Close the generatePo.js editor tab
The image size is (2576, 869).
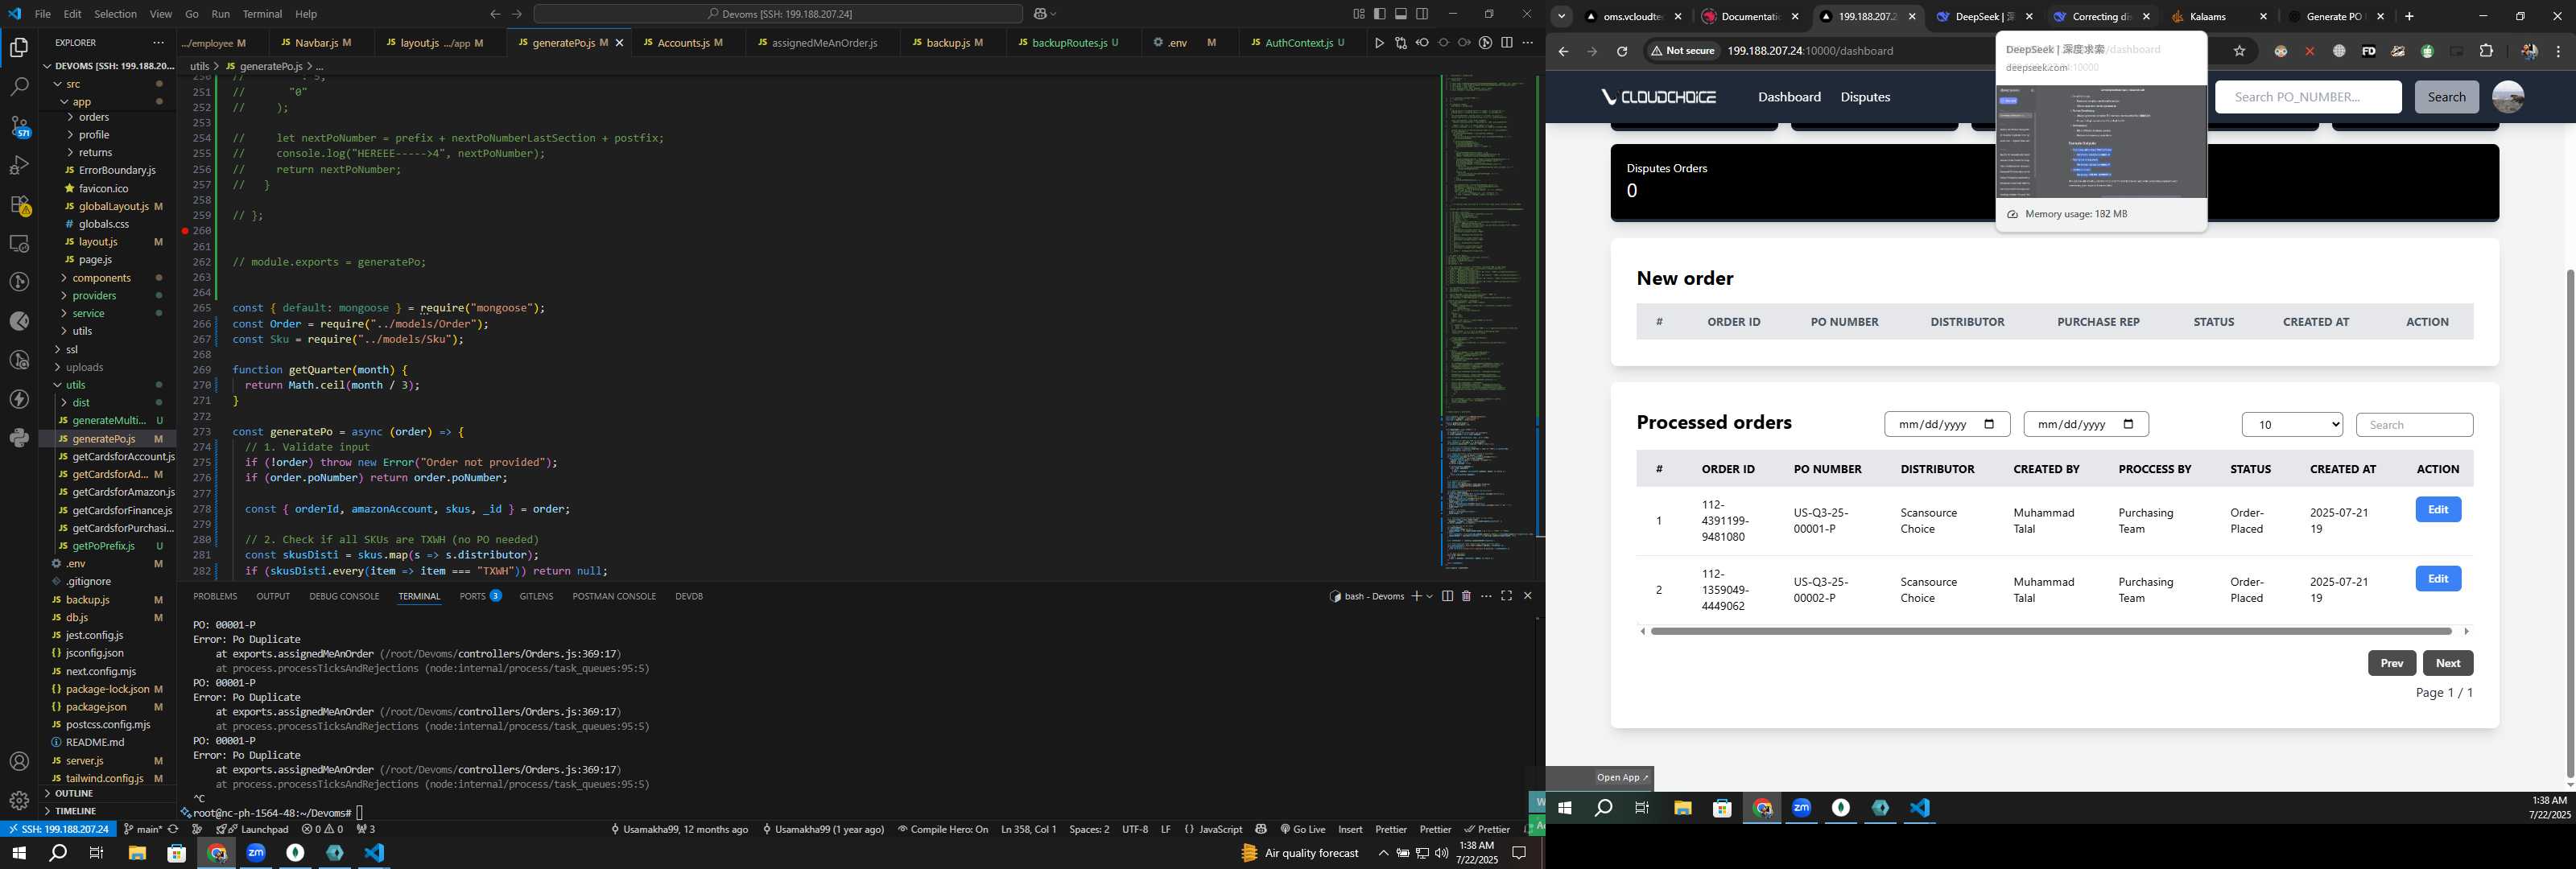[x=619, y=43]
